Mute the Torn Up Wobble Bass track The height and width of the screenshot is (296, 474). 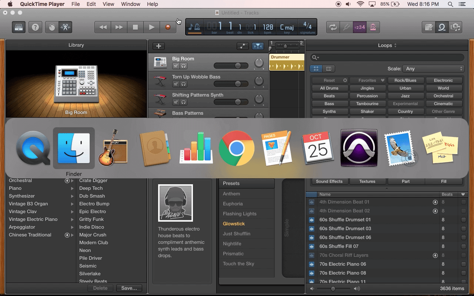(x=176, y=84)
